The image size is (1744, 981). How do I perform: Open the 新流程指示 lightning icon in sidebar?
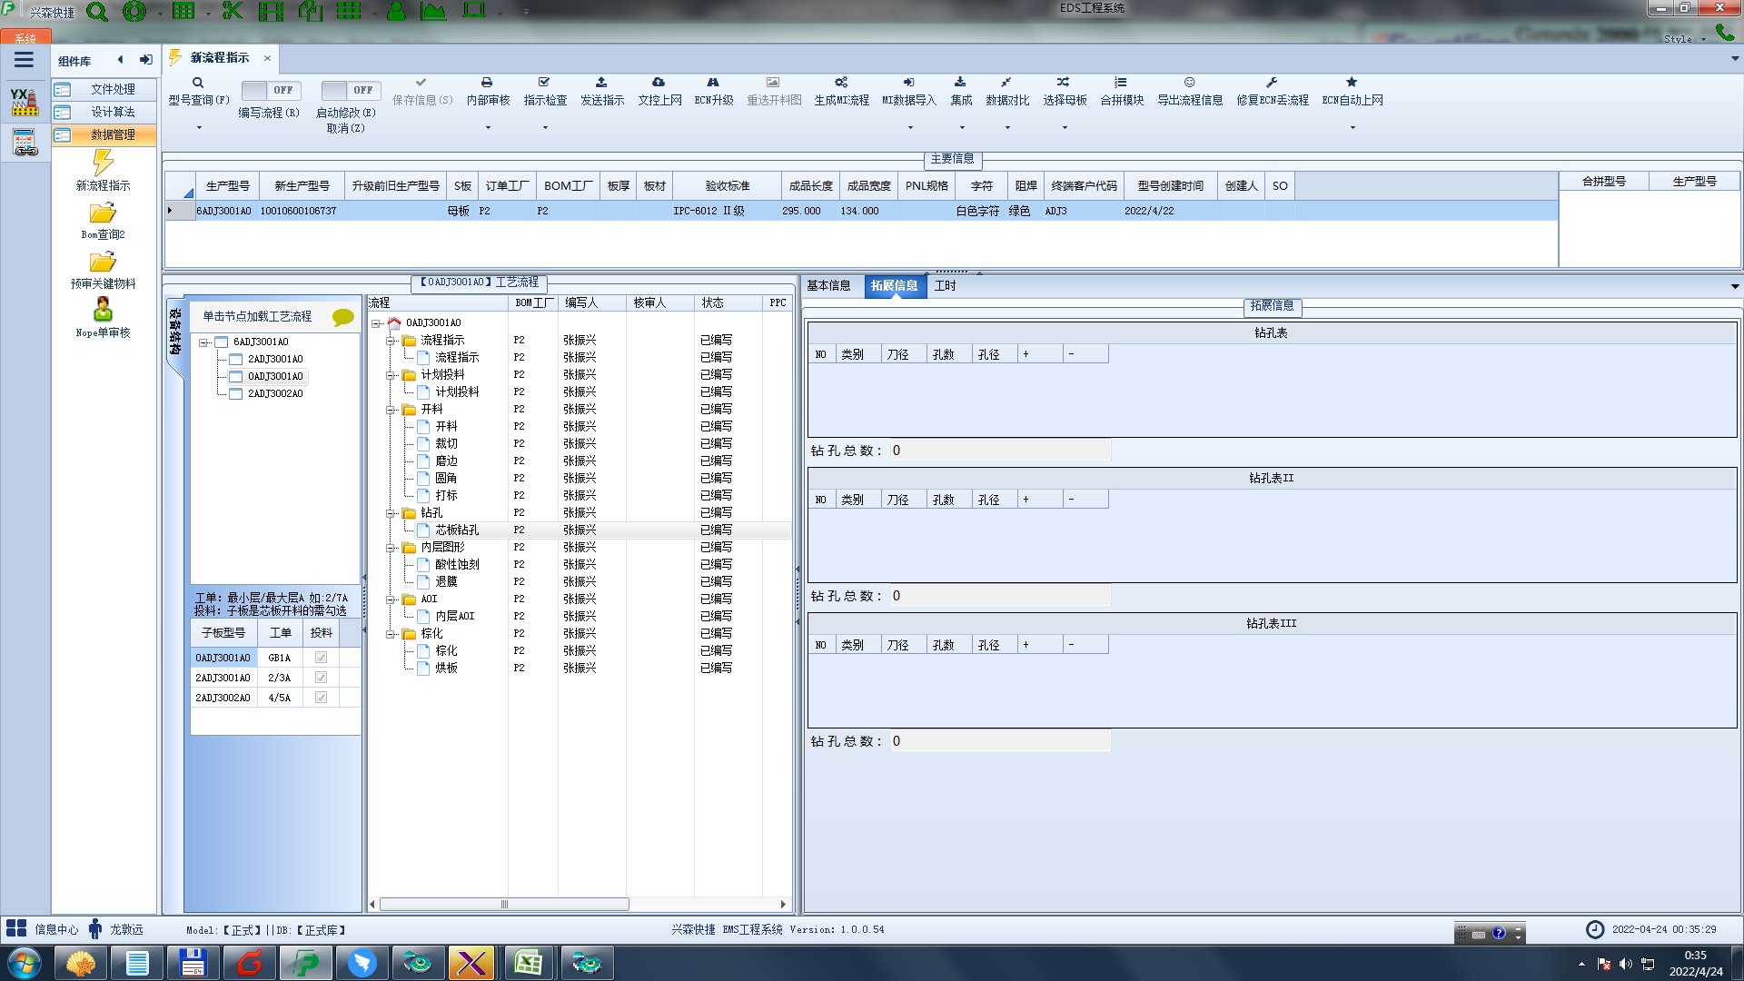tap(103, 163)
